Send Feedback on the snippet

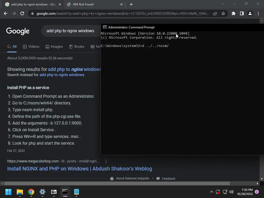169,179
